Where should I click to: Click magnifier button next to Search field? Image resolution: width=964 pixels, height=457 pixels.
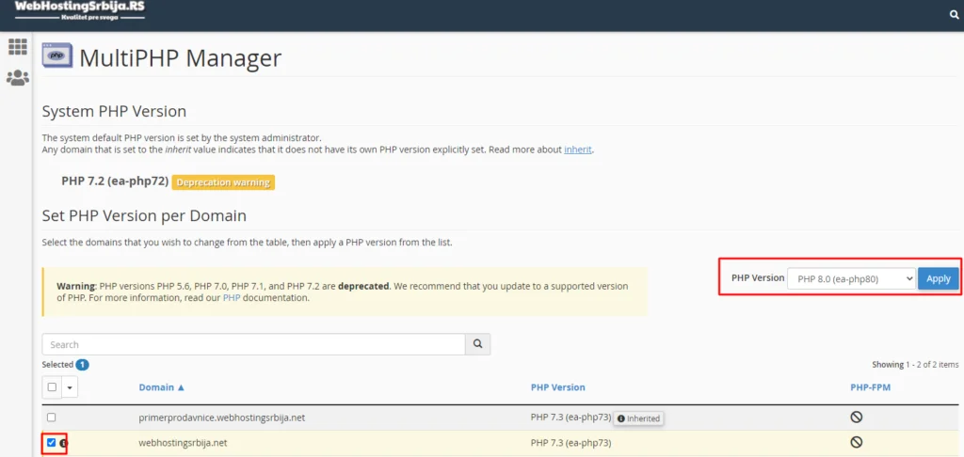(x=477, y=344)
